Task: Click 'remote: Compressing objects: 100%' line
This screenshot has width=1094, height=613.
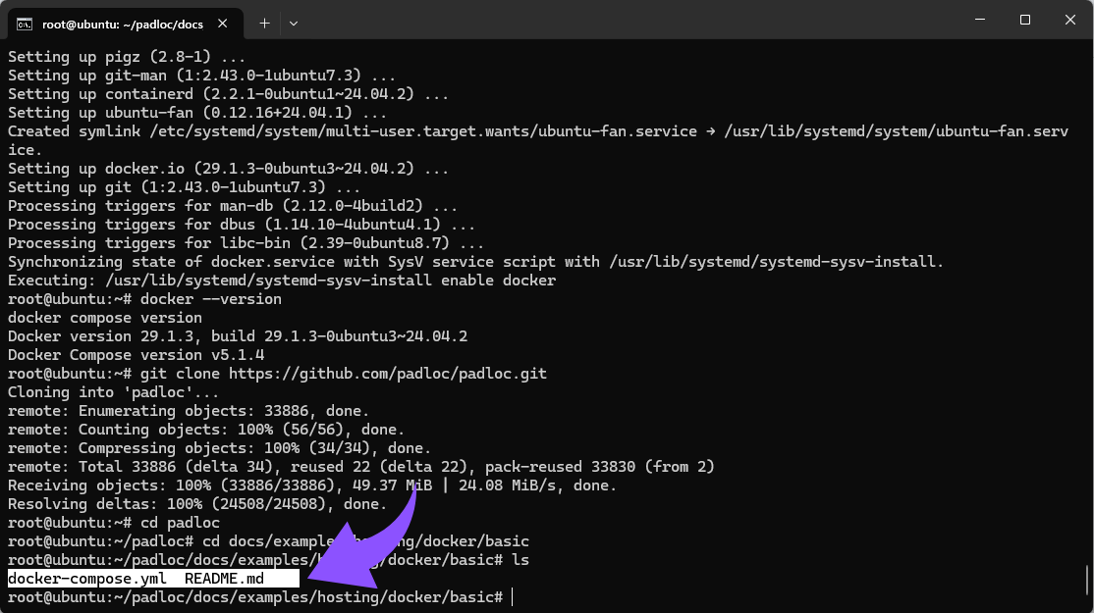Action: (x=219, y=448)
